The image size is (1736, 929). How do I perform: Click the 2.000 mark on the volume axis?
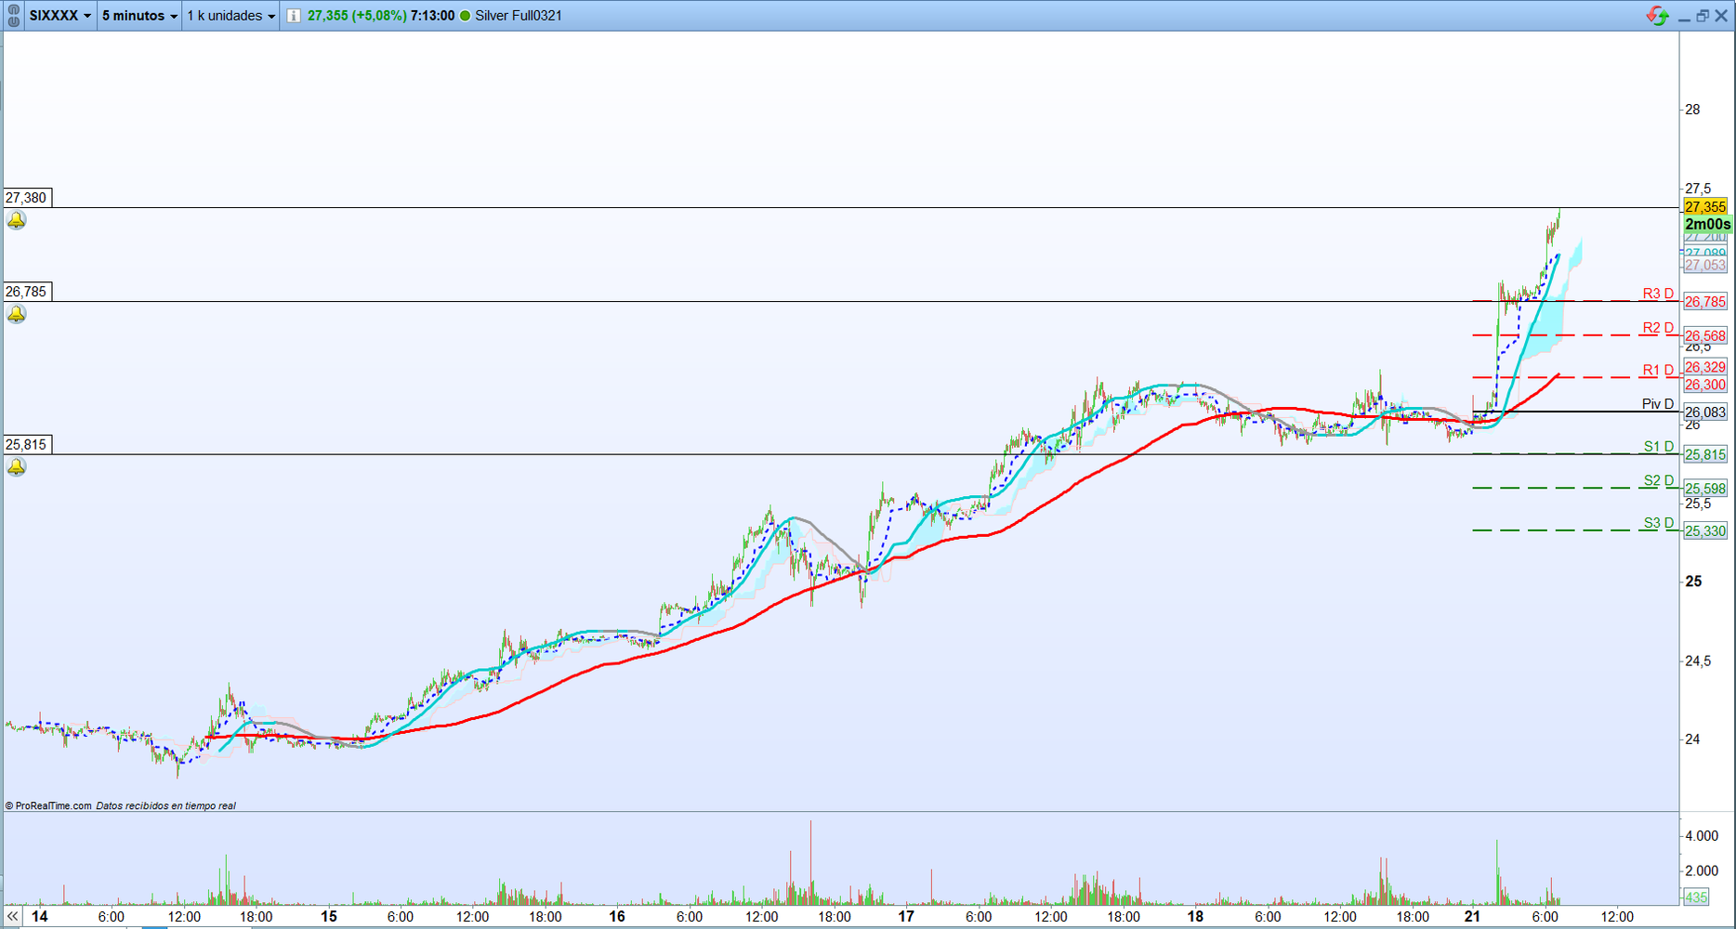(1702, 870)
